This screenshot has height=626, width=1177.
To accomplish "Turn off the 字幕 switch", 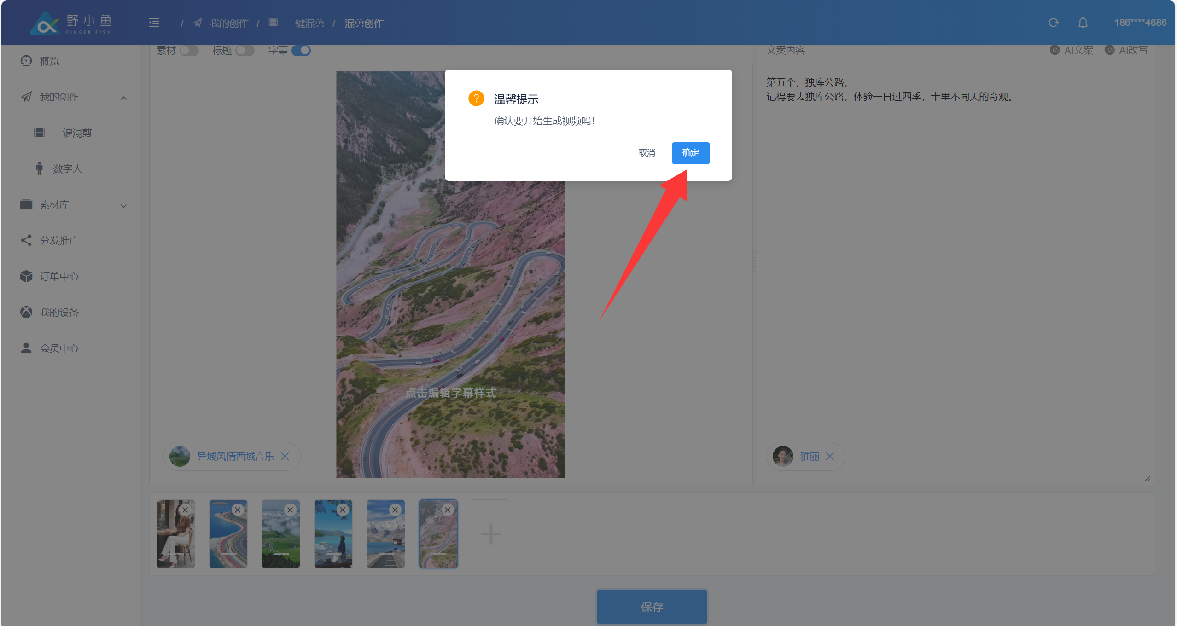I will coord(301,50).
